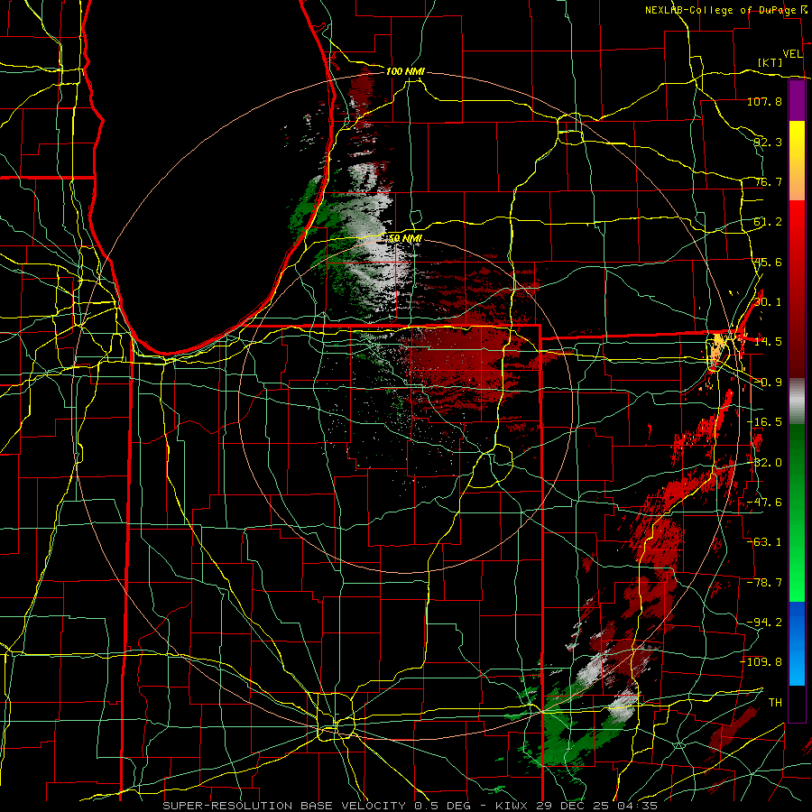Click the 50 NMI range ring label
The height and width of the screenshot is (812, 812).
pos(405,239)
